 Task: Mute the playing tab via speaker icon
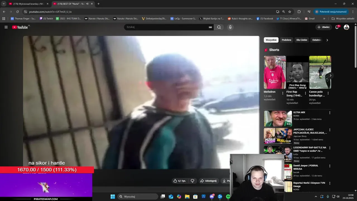coord(87,4)
